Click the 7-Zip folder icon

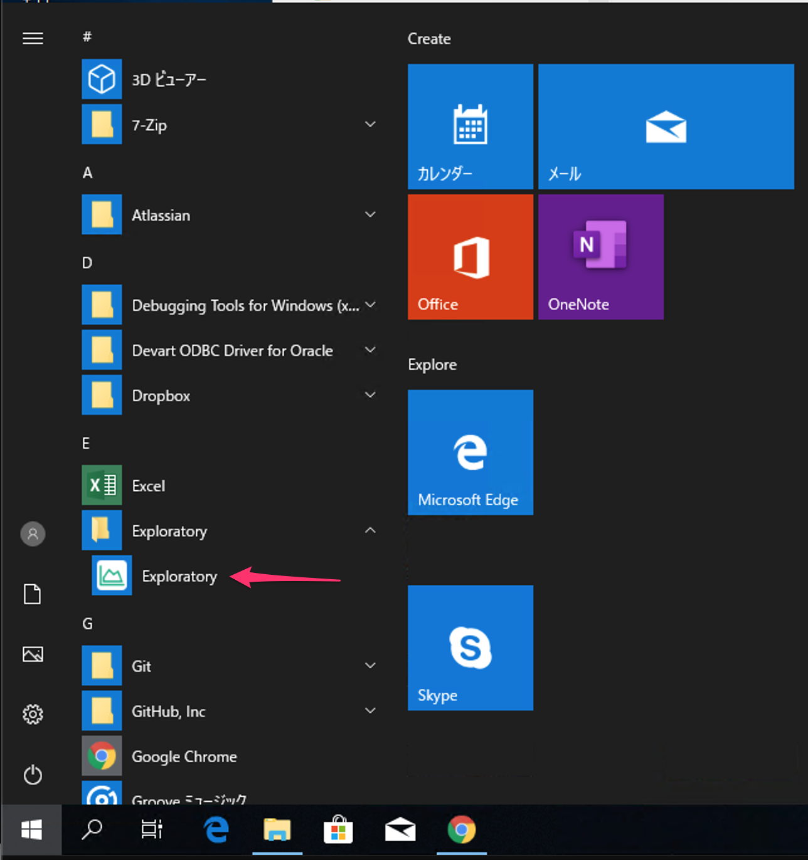[102, 124]
